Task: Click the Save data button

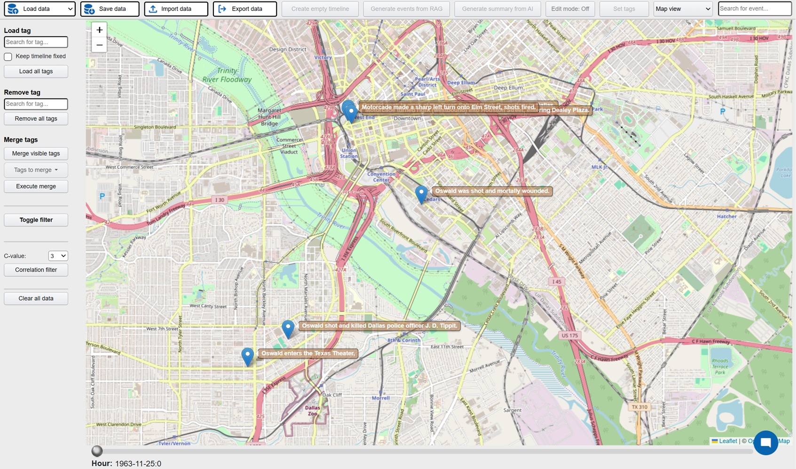Action: (x=110, y=9)
